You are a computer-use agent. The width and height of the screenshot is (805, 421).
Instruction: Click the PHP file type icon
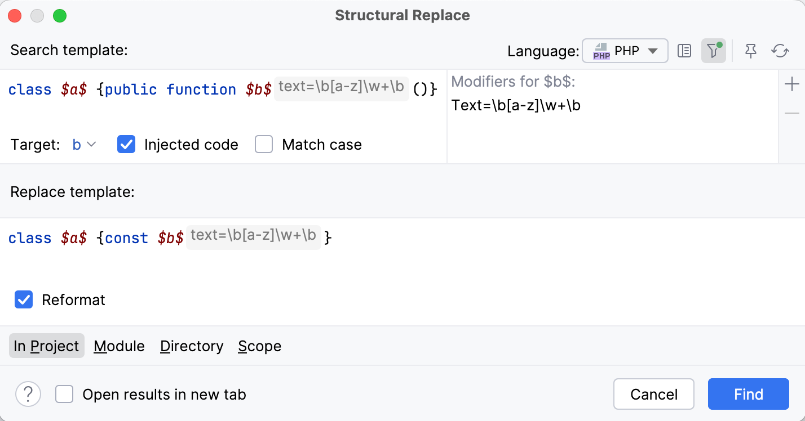(601, 51)
